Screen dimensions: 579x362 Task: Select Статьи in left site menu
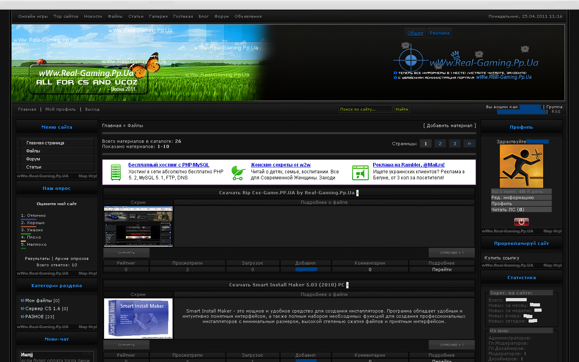(x=57, y=167)
